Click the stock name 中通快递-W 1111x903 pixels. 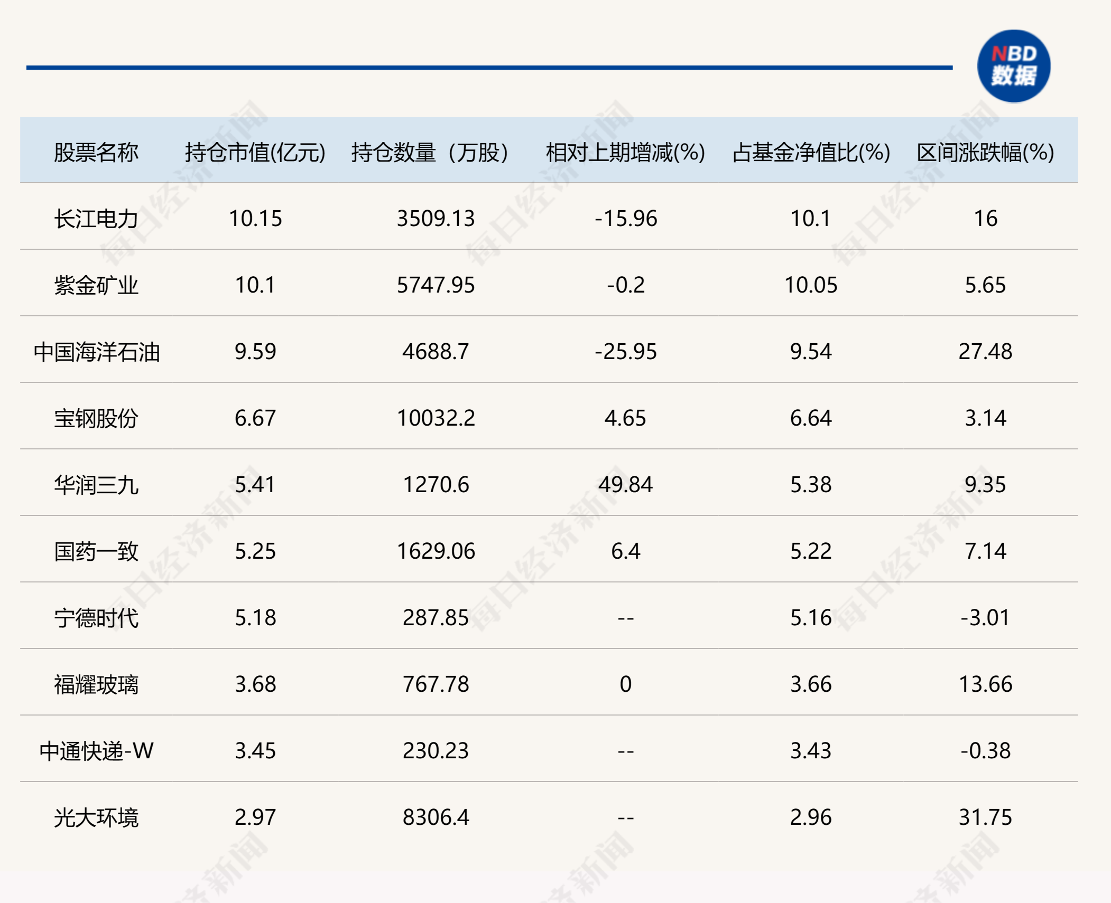[96, 751]
